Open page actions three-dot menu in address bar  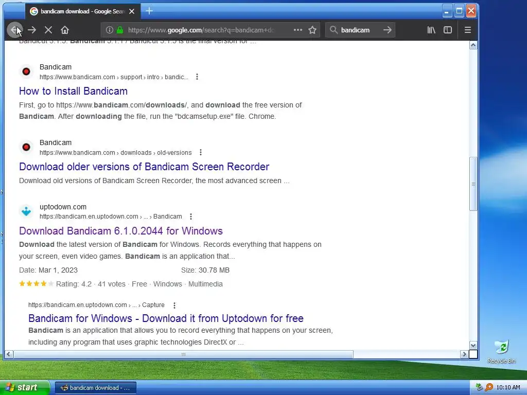[x=298, y=30]
